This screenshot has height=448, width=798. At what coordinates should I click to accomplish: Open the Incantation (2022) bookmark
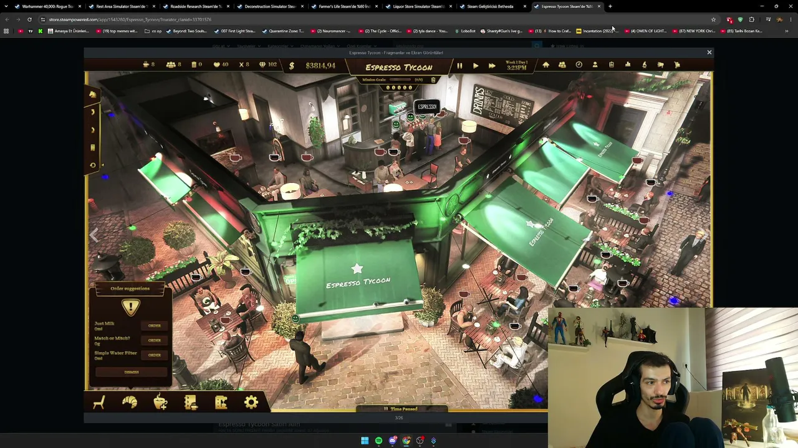tap(597, 31)
